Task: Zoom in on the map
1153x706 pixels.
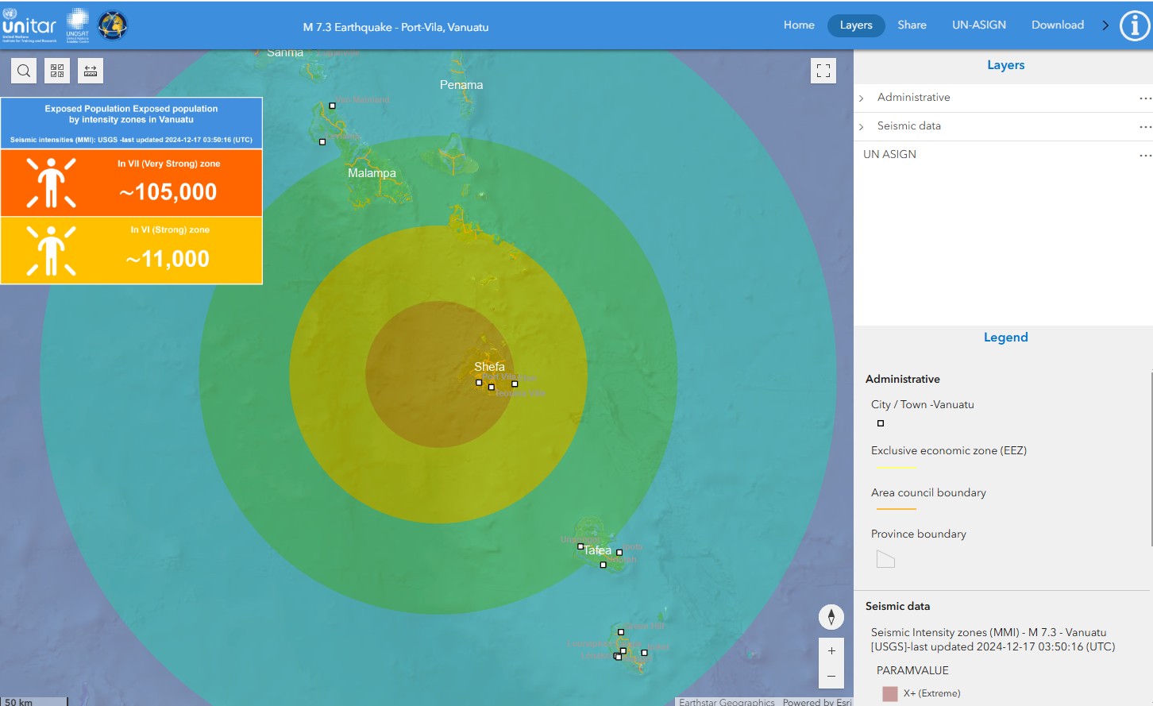Action: click(831, 650)
